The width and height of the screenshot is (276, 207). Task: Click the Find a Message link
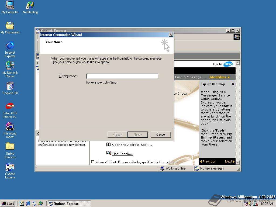(x=190, y=77)
